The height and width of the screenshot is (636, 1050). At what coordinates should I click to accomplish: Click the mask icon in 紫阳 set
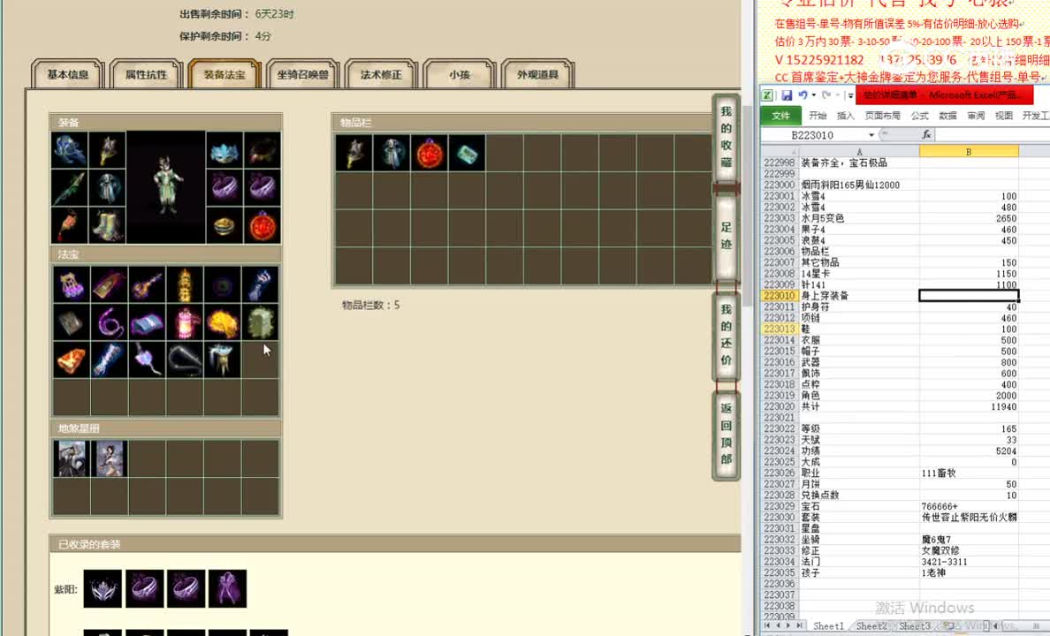(103, 588)
